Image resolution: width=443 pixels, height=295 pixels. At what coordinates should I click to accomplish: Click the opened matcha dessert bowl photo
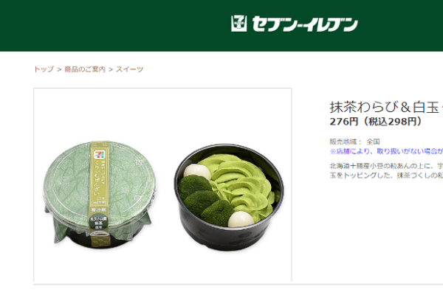(x=229, y=197)
